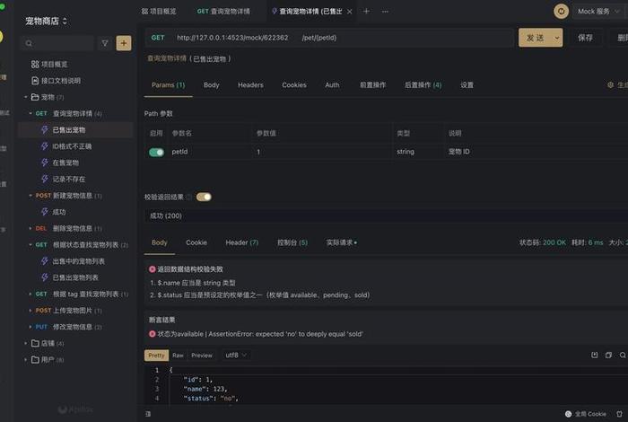Click the plus add button in sidebar
Viewport: 628px width, 422px height.
click(x=124, y=43)
